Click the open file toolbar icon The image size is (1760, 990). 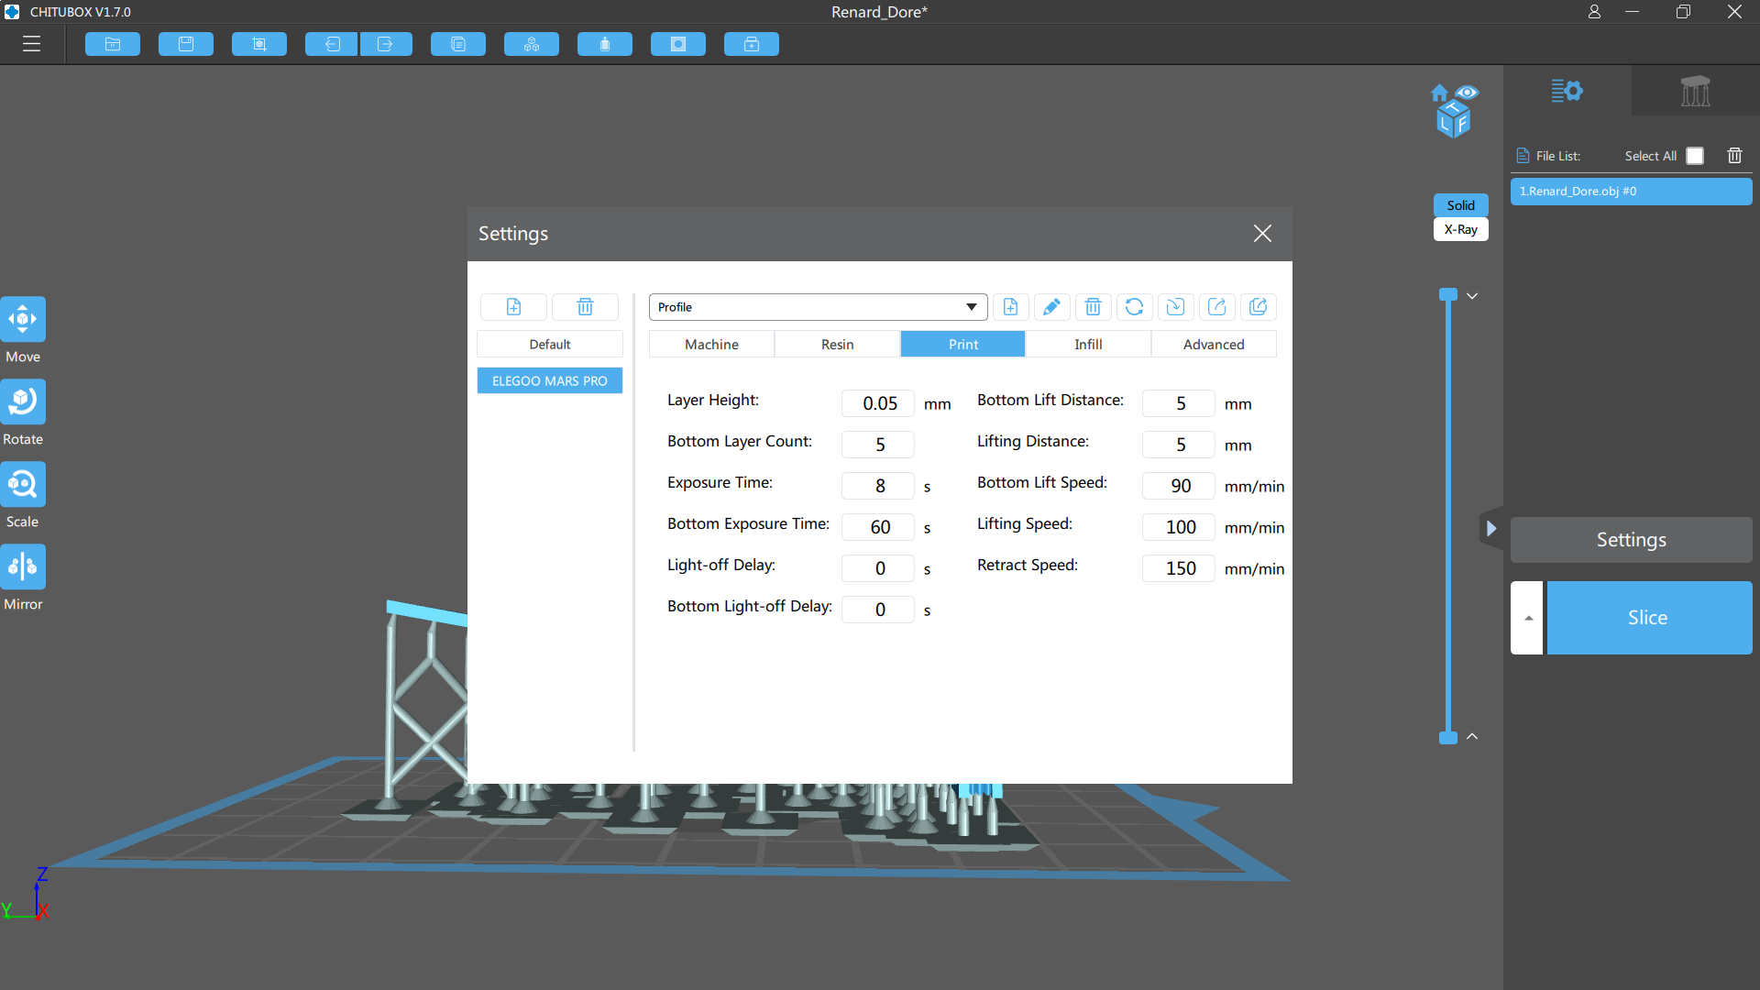pos(113,44)
